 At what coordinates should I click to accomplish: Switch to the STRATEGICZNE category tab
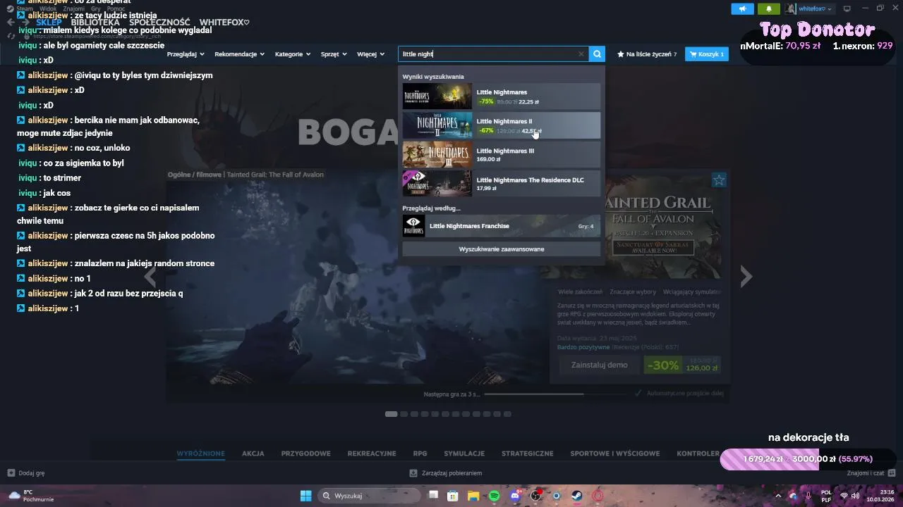[x=527, y=453]
